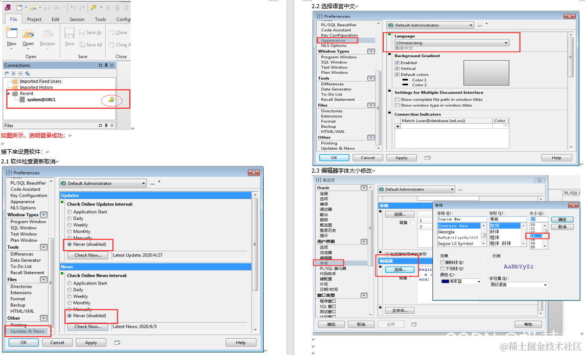Collapse the Recent connections tree node

[9, 93]
